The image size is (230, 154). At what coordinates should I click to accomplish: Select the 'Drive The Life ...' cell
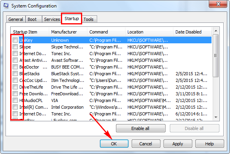tap(67, 87)
